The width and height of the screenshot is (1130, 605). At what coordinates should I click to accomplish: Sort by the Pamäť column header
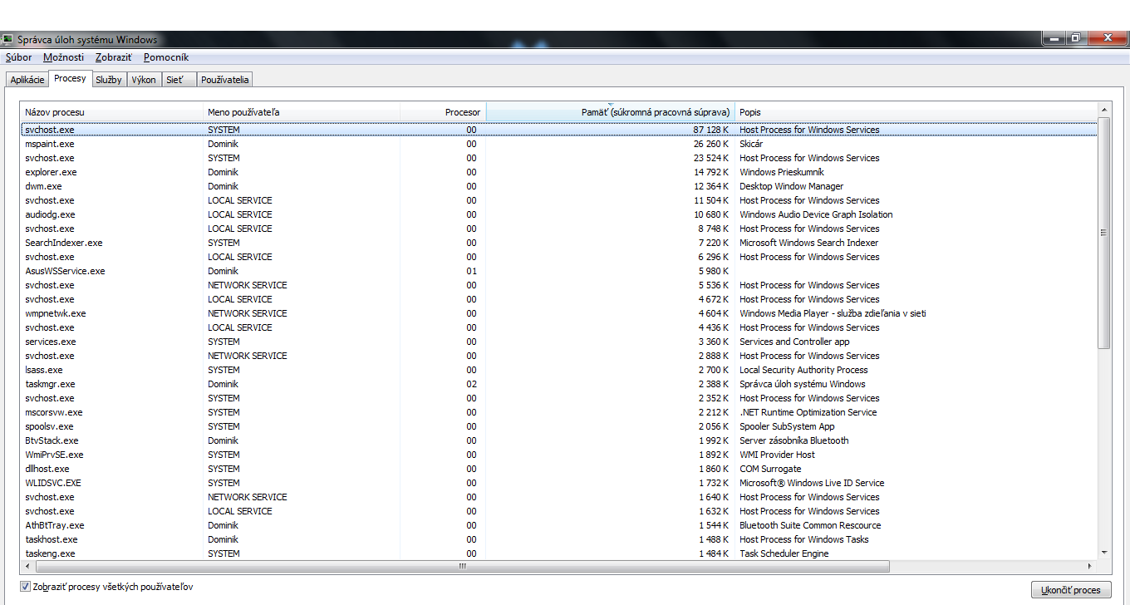point(610,112)
